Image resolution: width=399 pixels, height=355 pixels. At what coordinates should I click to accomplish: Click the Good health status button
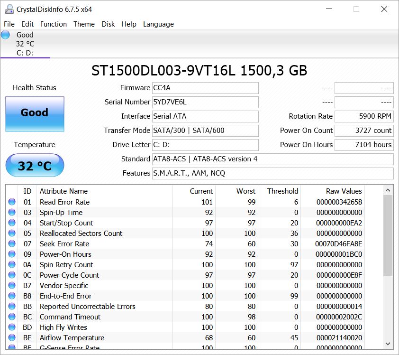coord(35,114)
